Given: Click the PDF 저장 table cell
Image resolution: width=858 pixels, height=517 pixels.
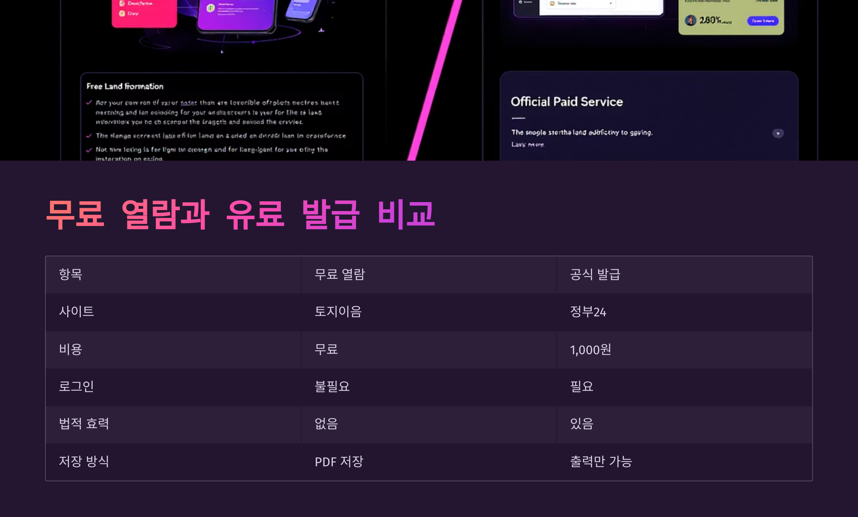Looking at the screenshot, I should coord(339,462).
